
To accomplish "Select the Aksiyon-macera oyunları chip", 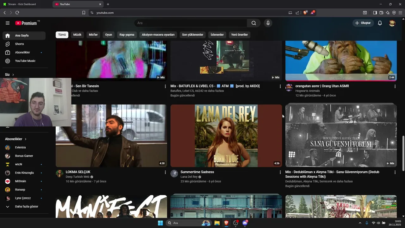I will 158,35.
